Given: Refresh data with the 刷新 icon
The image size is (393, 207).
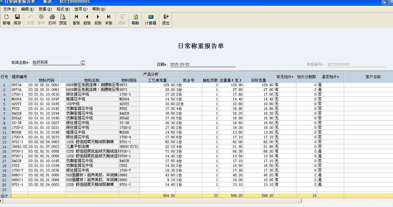Looking at the screenshot, I should 136,20.
